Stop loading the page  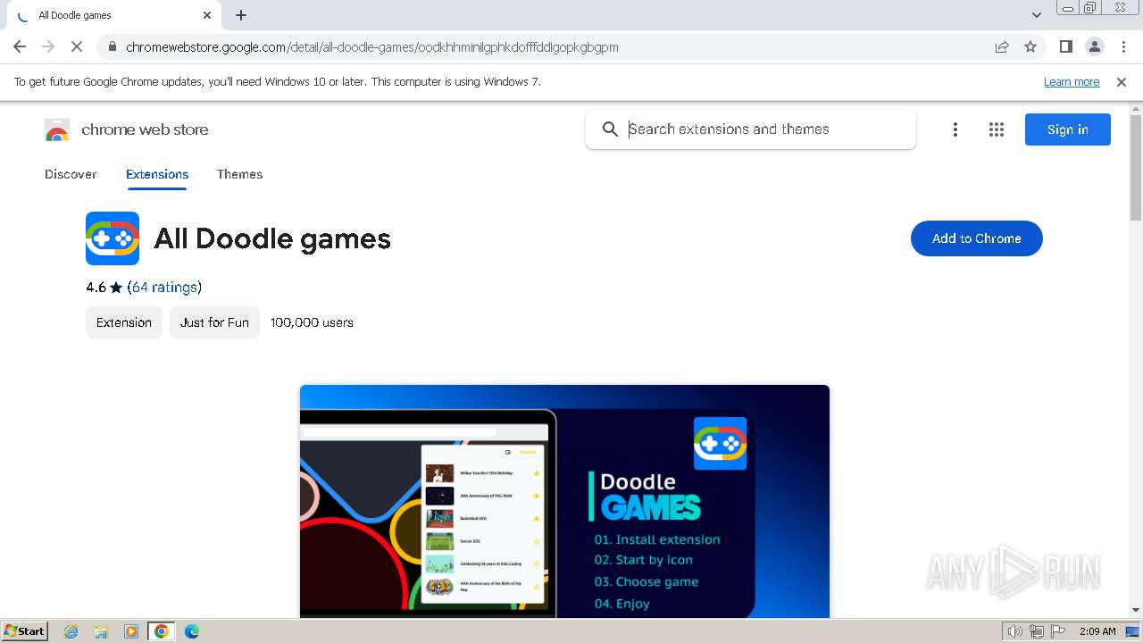click(x=77, y=46)
